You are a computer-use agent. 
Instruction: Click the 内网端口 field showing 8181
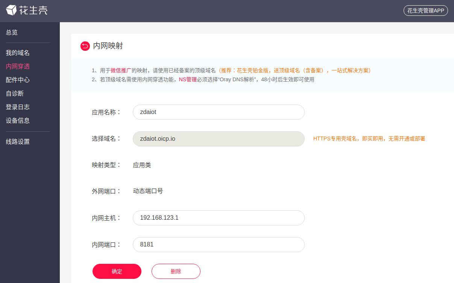click(219, 245)
